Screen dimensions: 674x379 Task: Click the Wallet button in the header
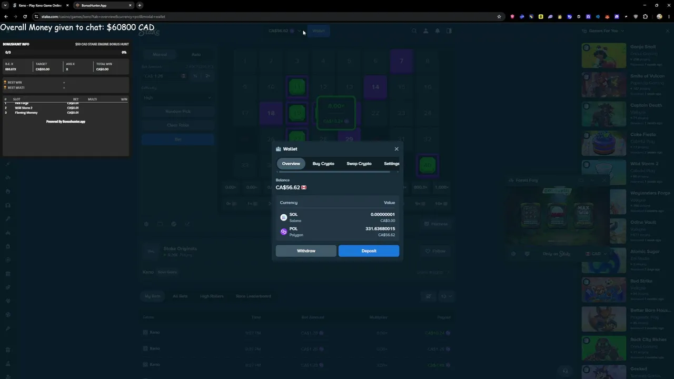(x=319, y=31)
